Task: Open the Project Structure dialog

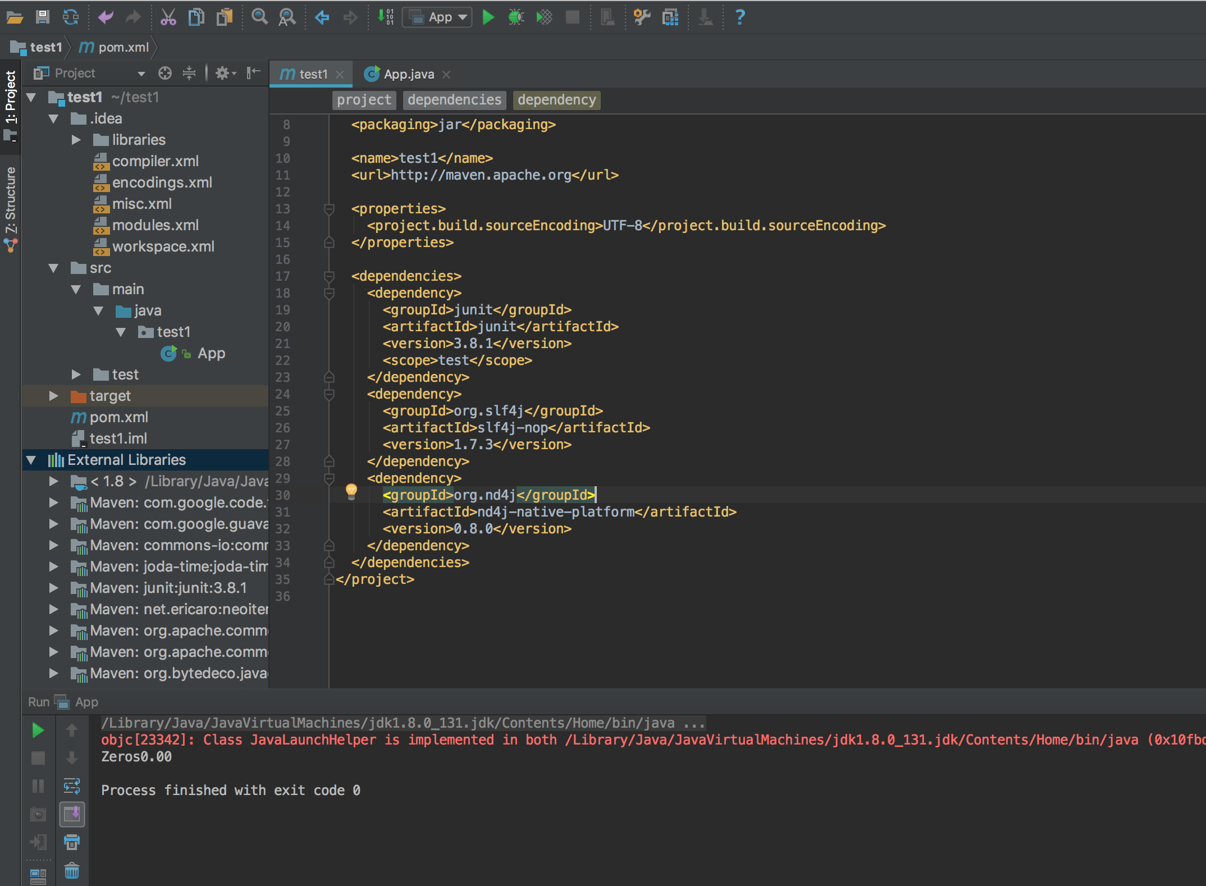Action: pyautogui.click(x=669, y=17)
